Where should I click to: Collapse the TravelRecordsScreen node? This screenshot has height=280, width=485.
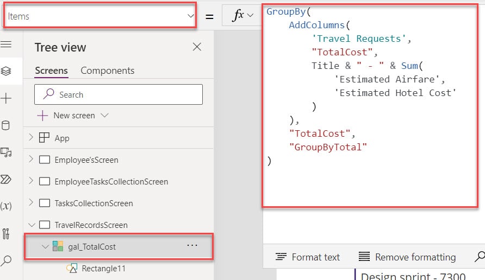point(32,225)
